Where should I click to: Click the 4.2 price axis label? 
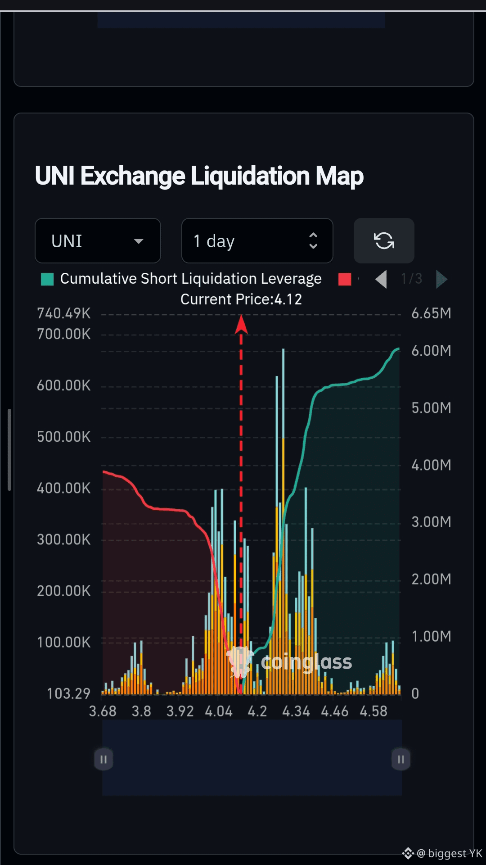(x=257, y=711)
